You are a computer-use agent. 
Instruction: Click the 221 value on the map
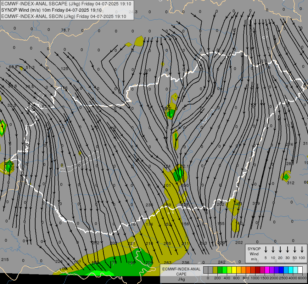coord(132,243)
